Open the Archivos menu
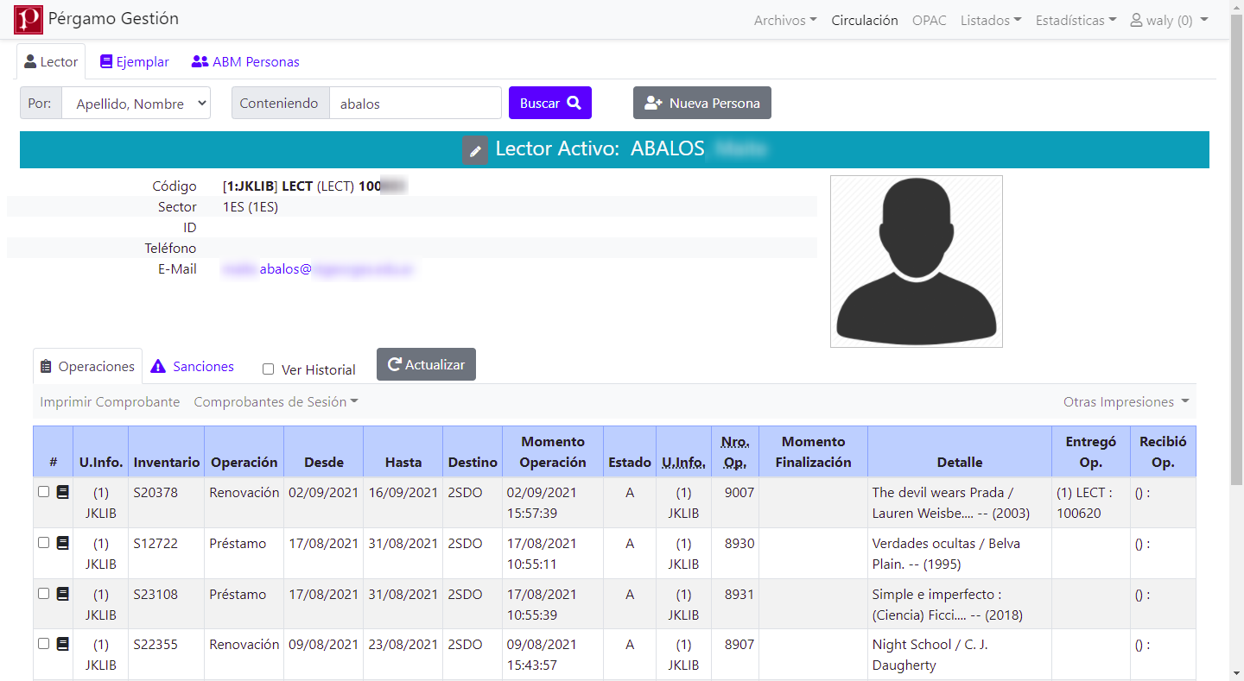This screenshot has height=681, width=1244. 784,20
